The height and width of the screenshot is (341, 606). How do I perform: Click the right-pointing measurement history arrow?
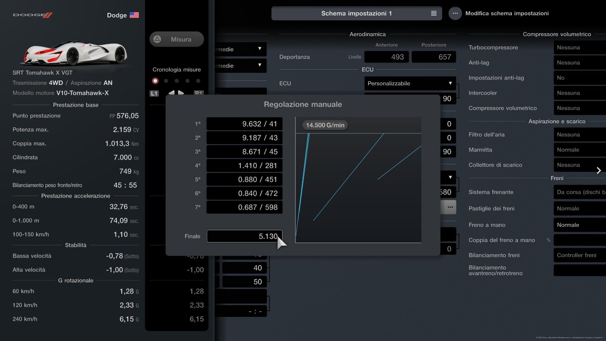[181, 93]
